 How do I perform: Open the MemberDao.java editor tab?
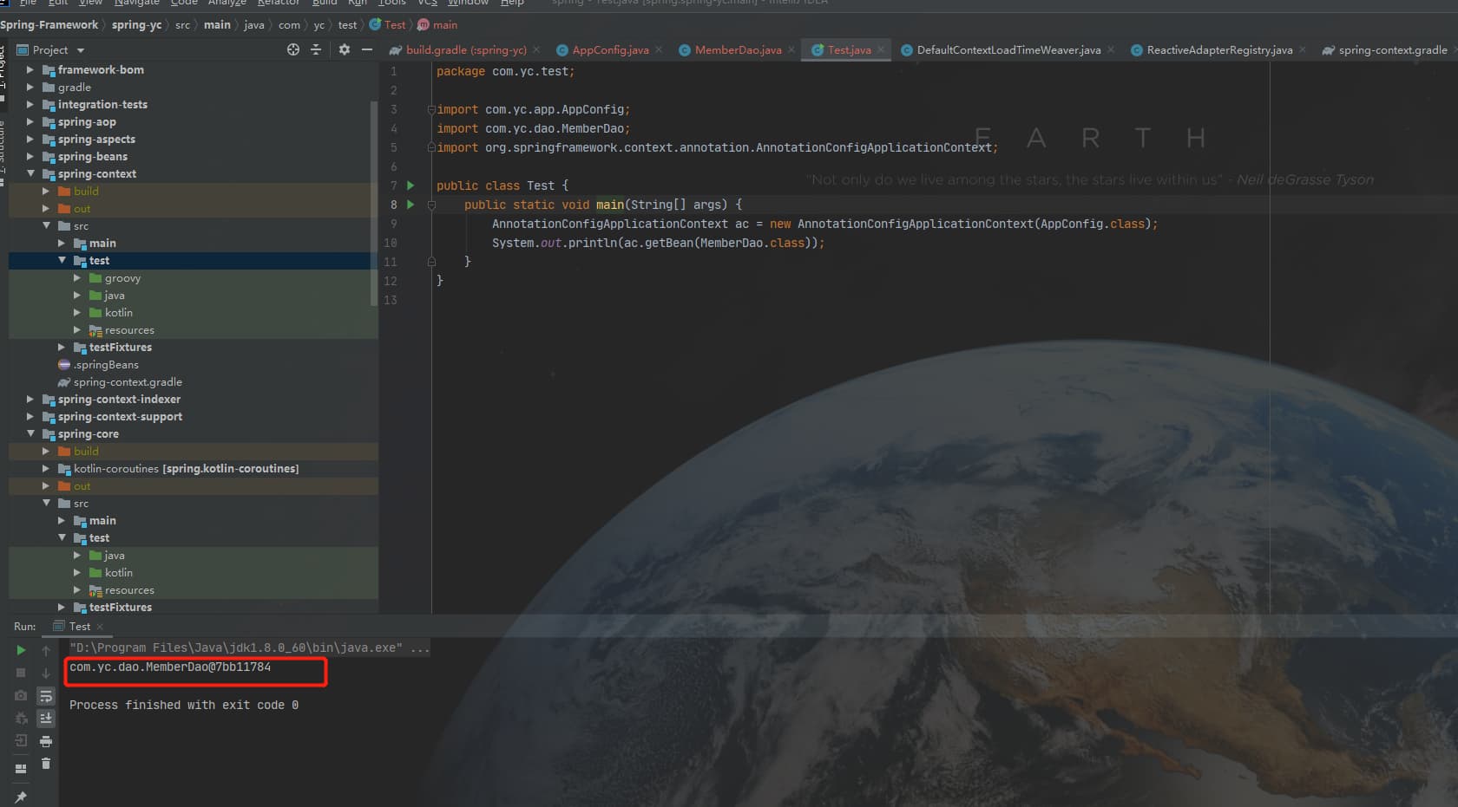(738, 50)
